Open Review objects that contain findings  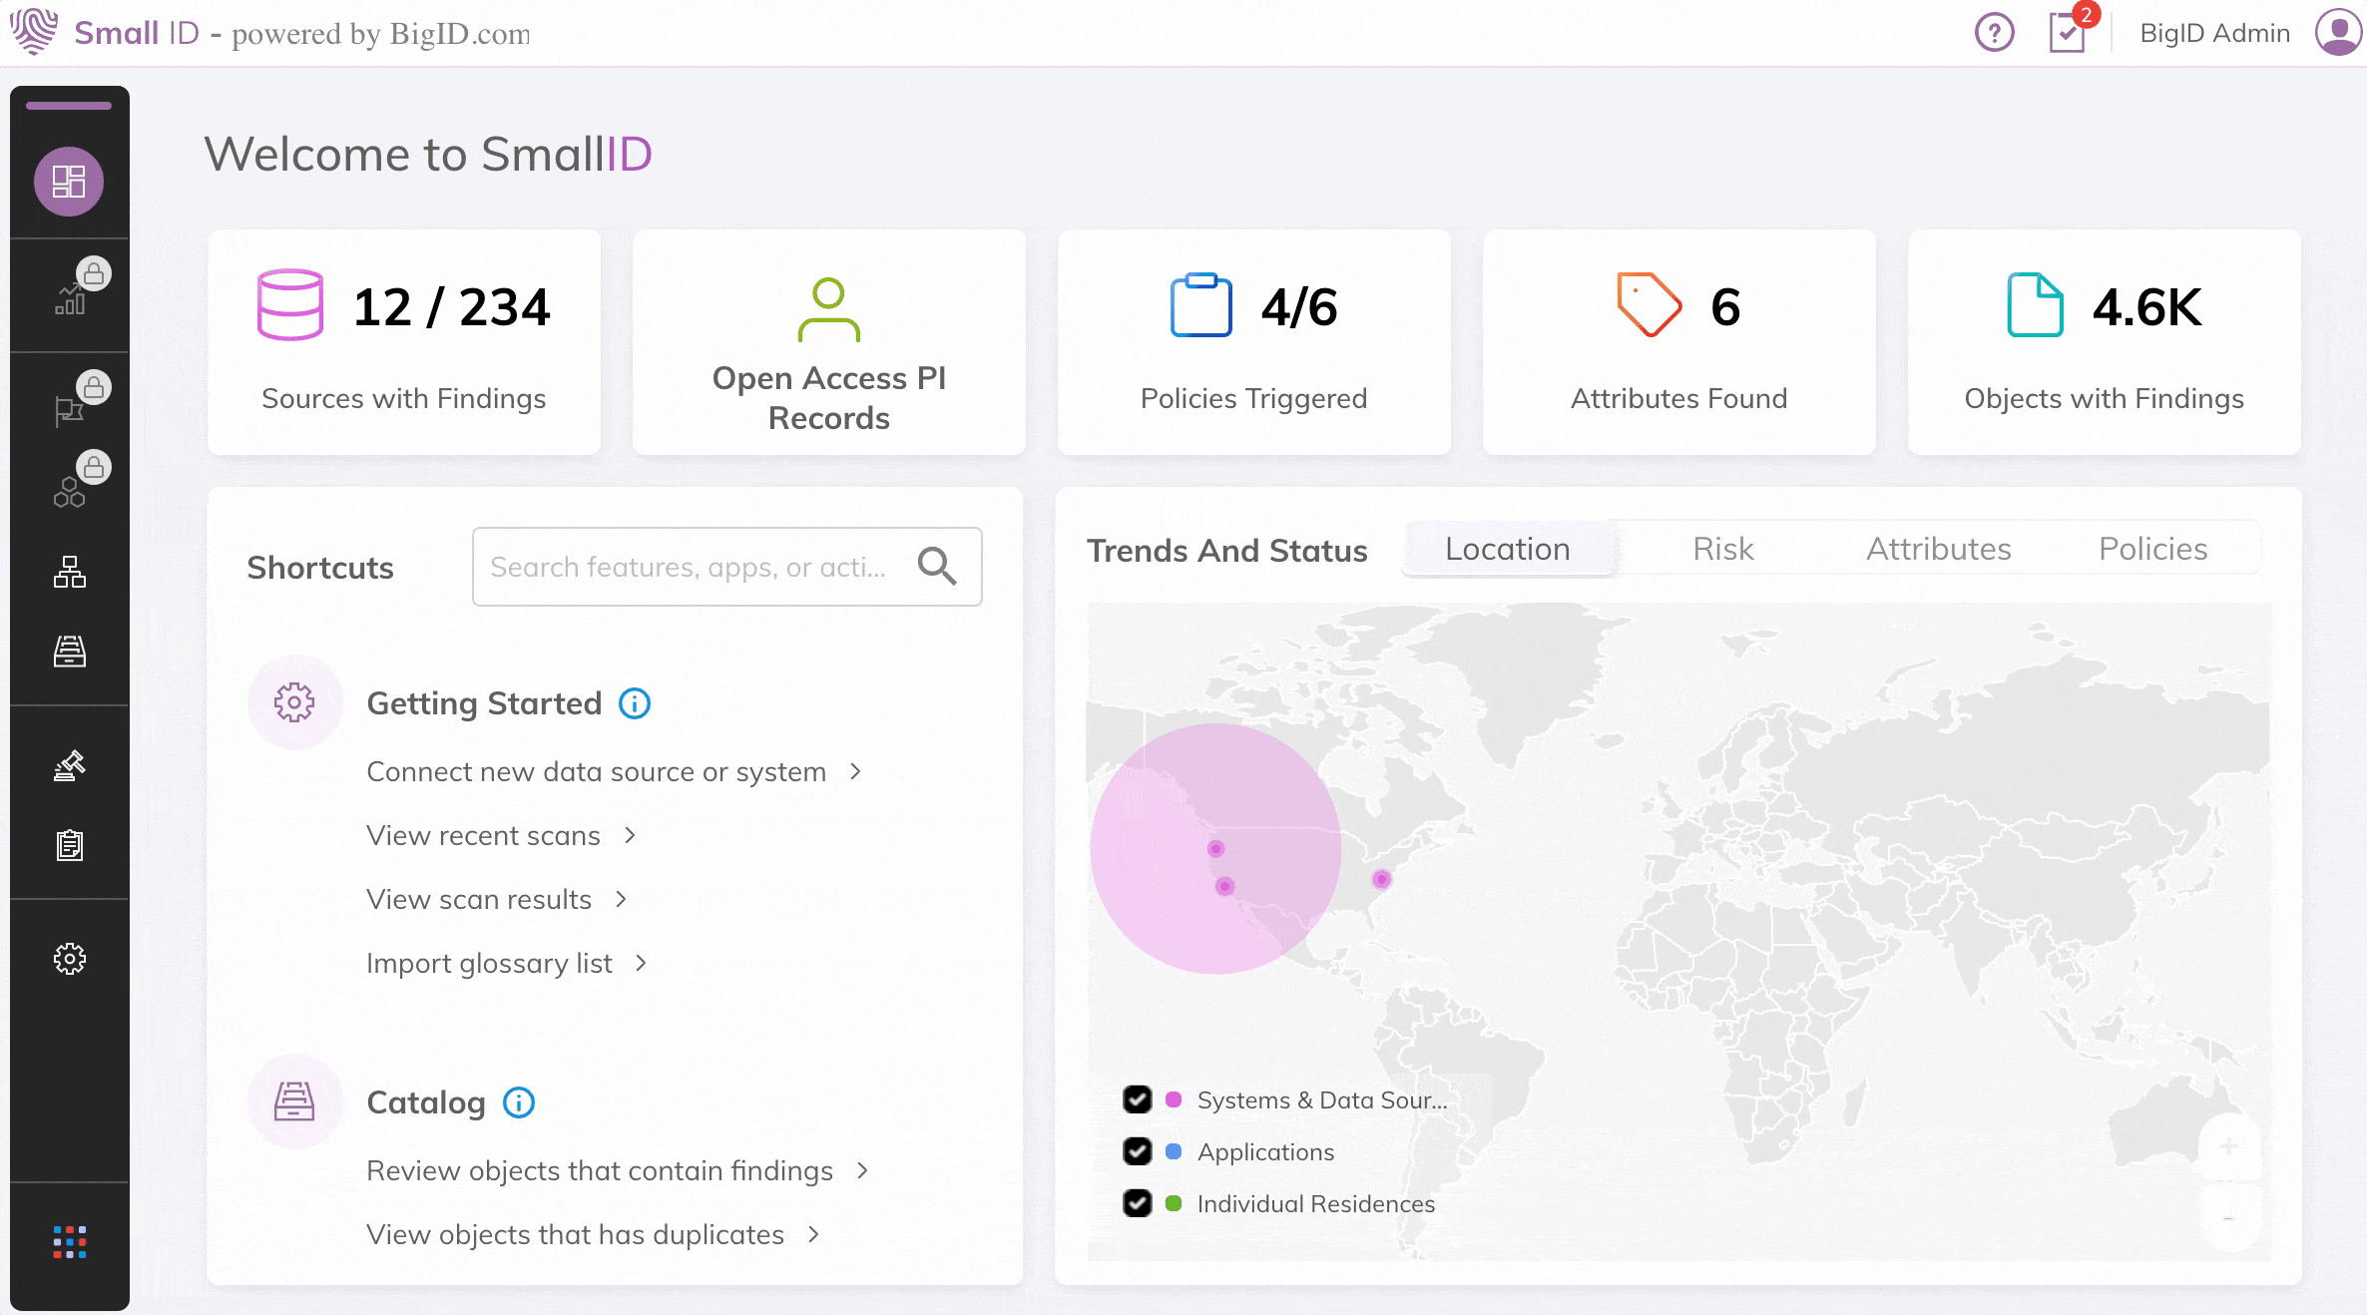click(600, 1170)
